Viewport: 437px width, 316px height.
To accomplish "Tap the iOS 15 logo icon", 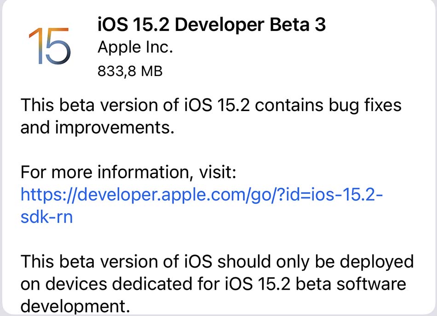I will [50, 46].
